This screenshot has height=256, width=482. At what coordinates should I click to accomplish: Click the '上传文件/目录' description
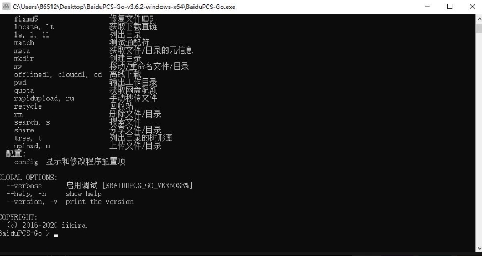pyautogui.click(x=135, y=146)
